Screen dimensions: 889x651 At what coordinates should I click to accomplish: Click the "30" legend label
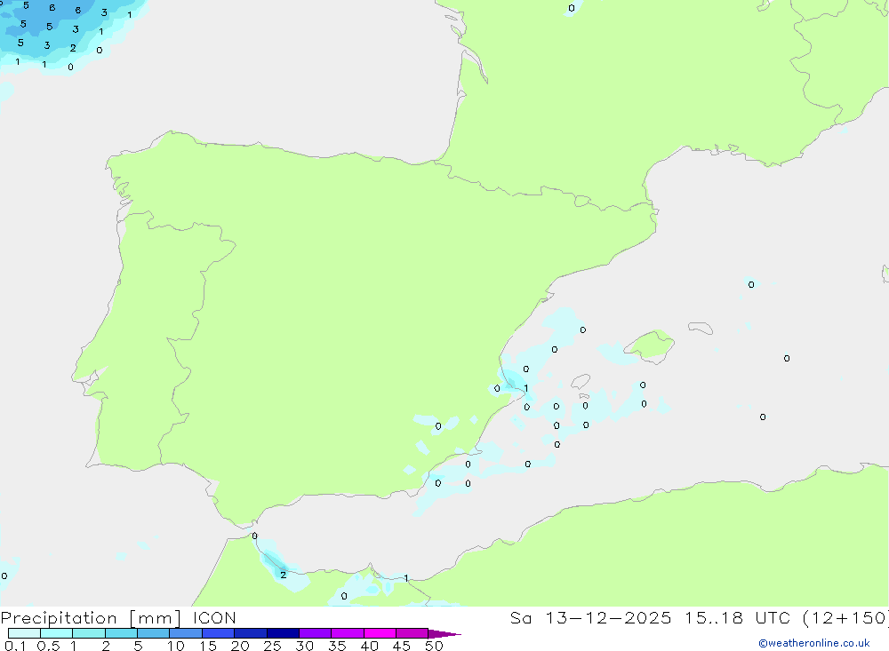coord(304,646)
